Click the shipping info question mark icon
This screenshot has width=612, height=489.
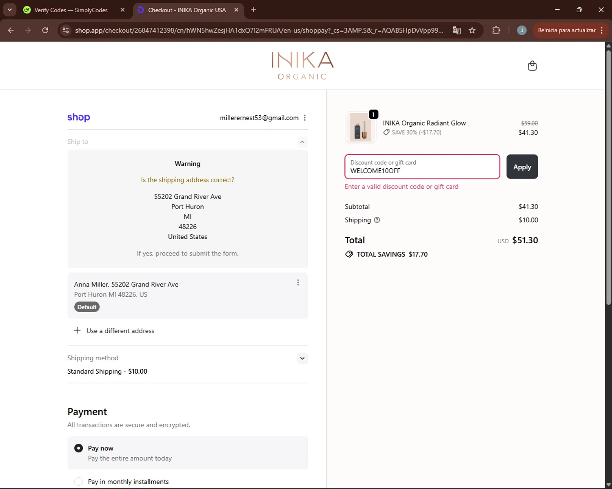coord(377,220)
